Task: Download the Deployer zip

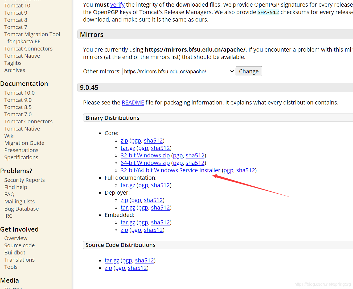Action: click(x=124, y=200)
